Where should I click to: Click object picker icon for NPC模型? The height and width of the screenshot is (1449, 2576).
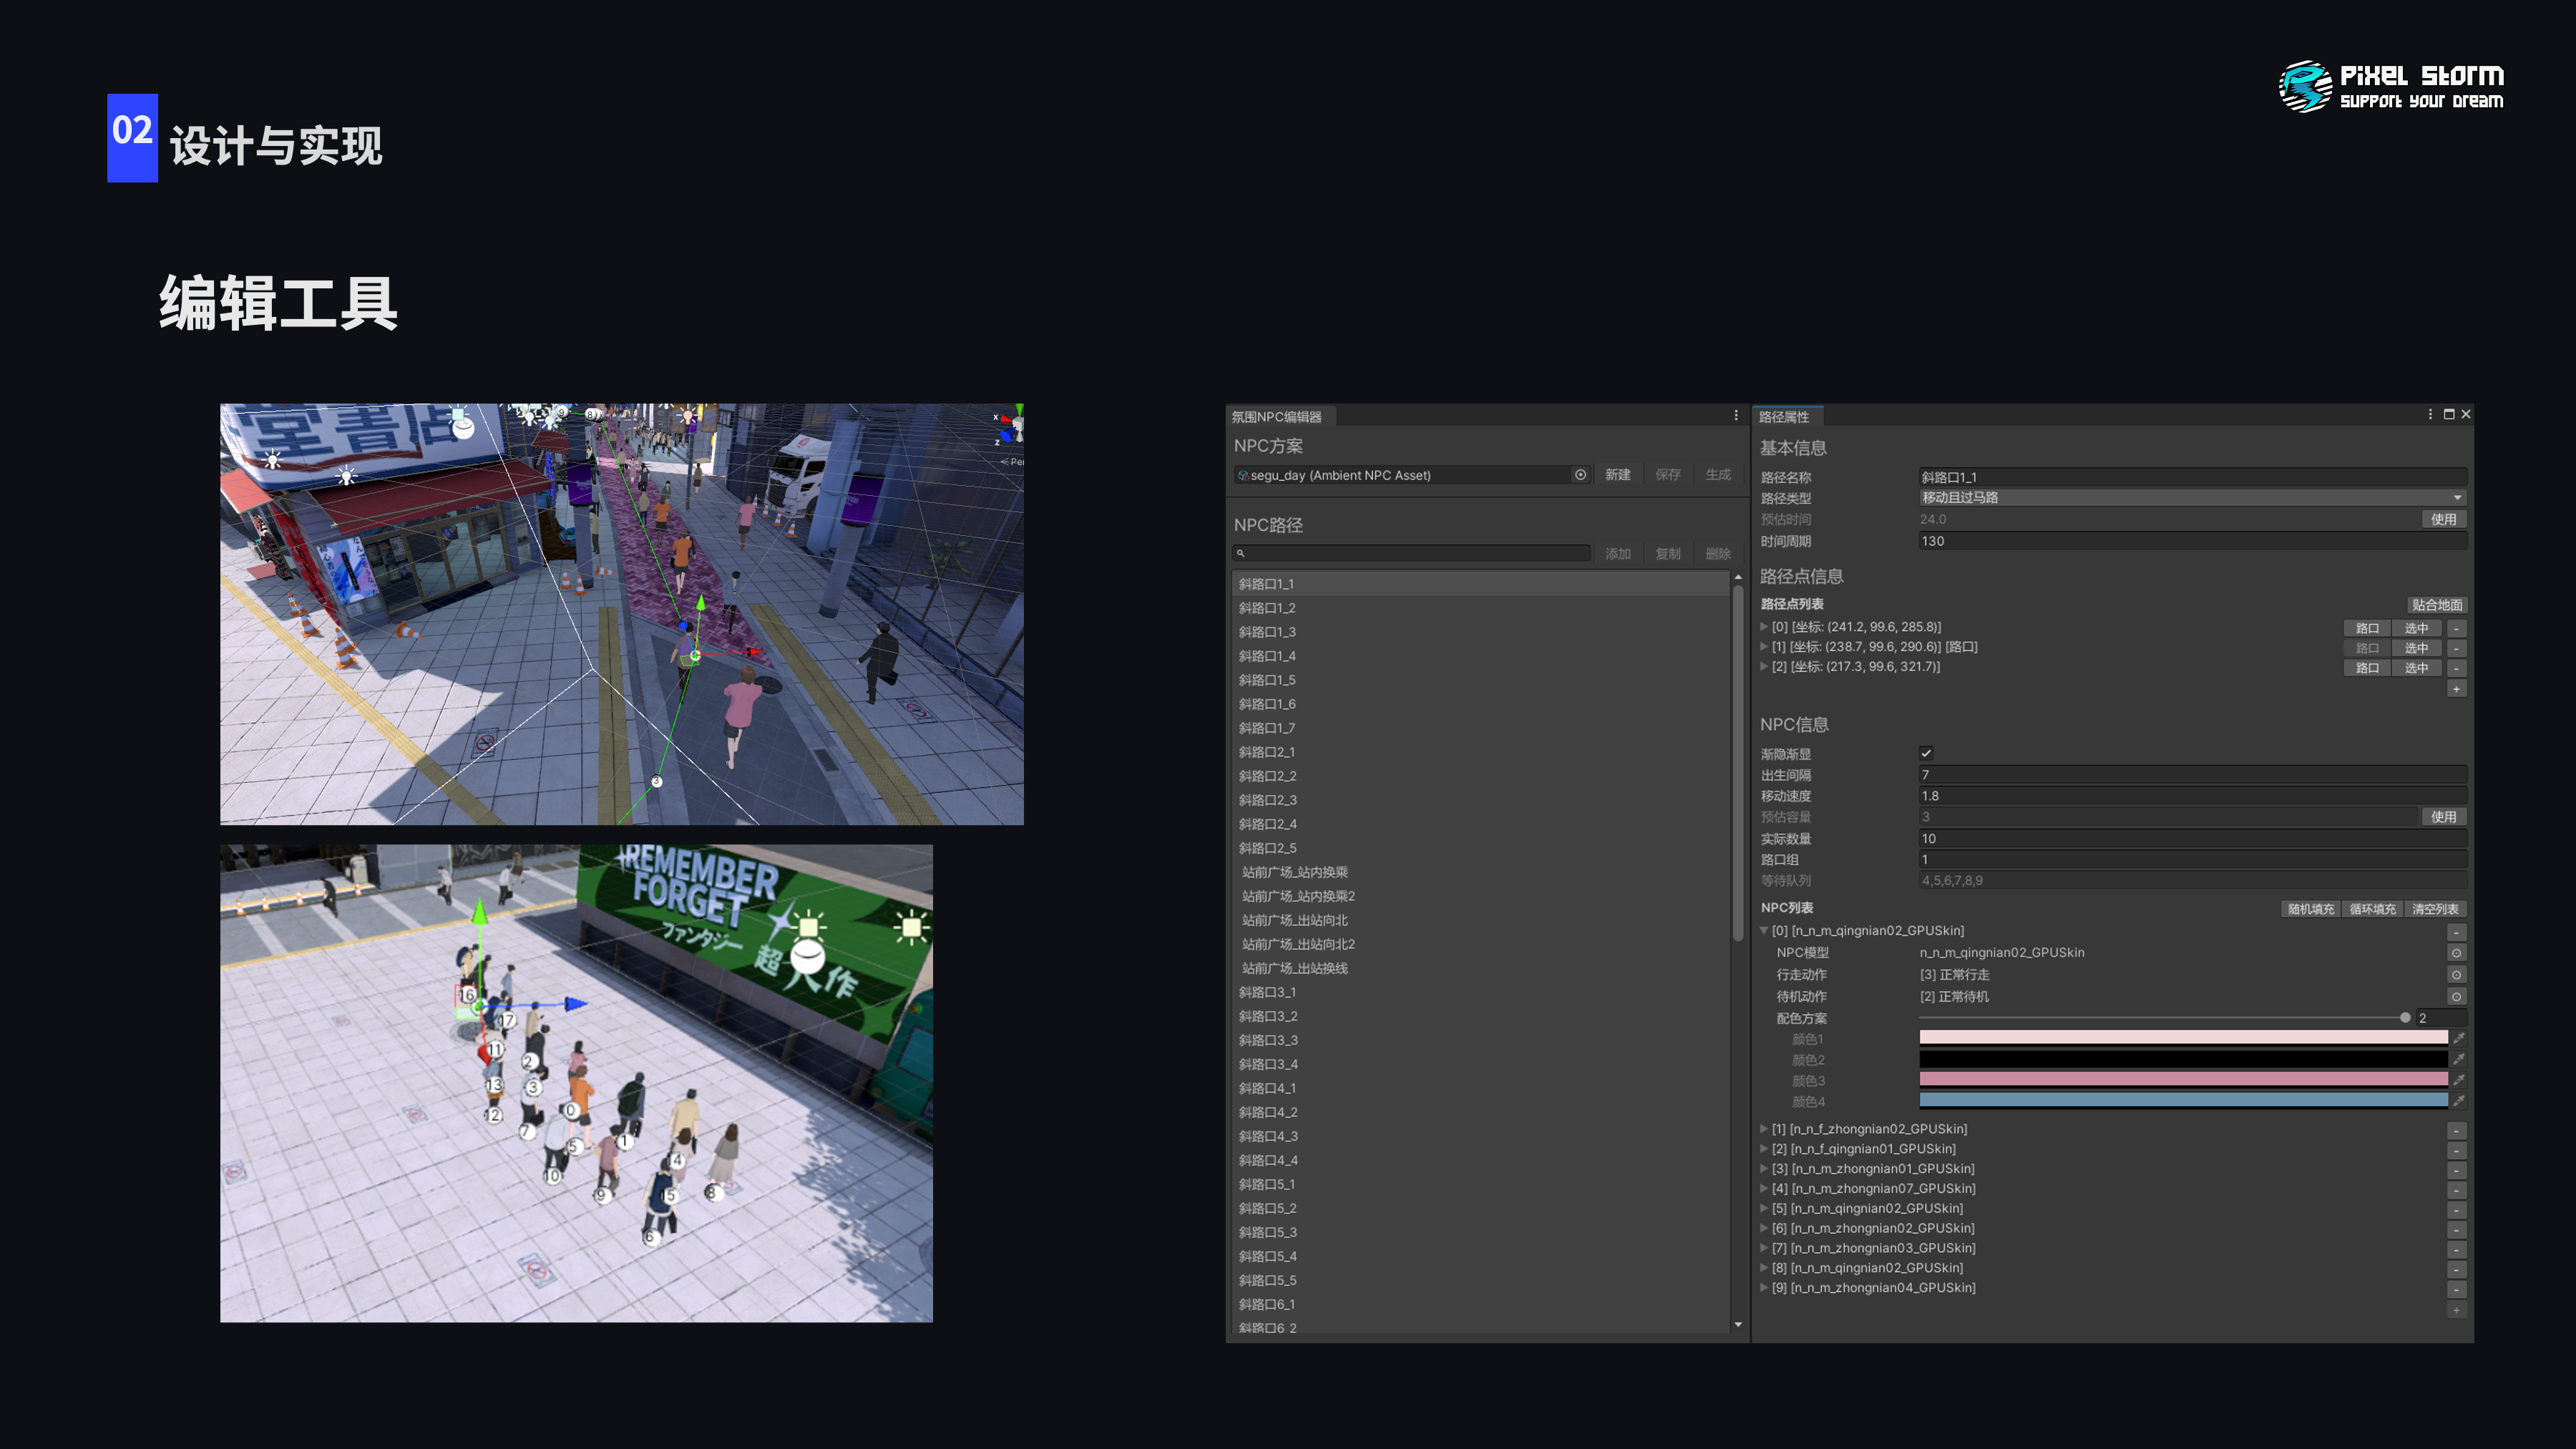pyautogui.click(x=2456, y=953)
